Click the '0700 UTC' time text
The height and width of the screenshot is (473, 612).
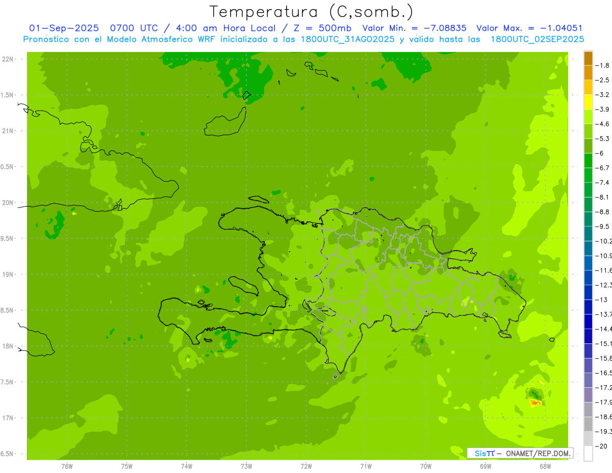(135, 29)
